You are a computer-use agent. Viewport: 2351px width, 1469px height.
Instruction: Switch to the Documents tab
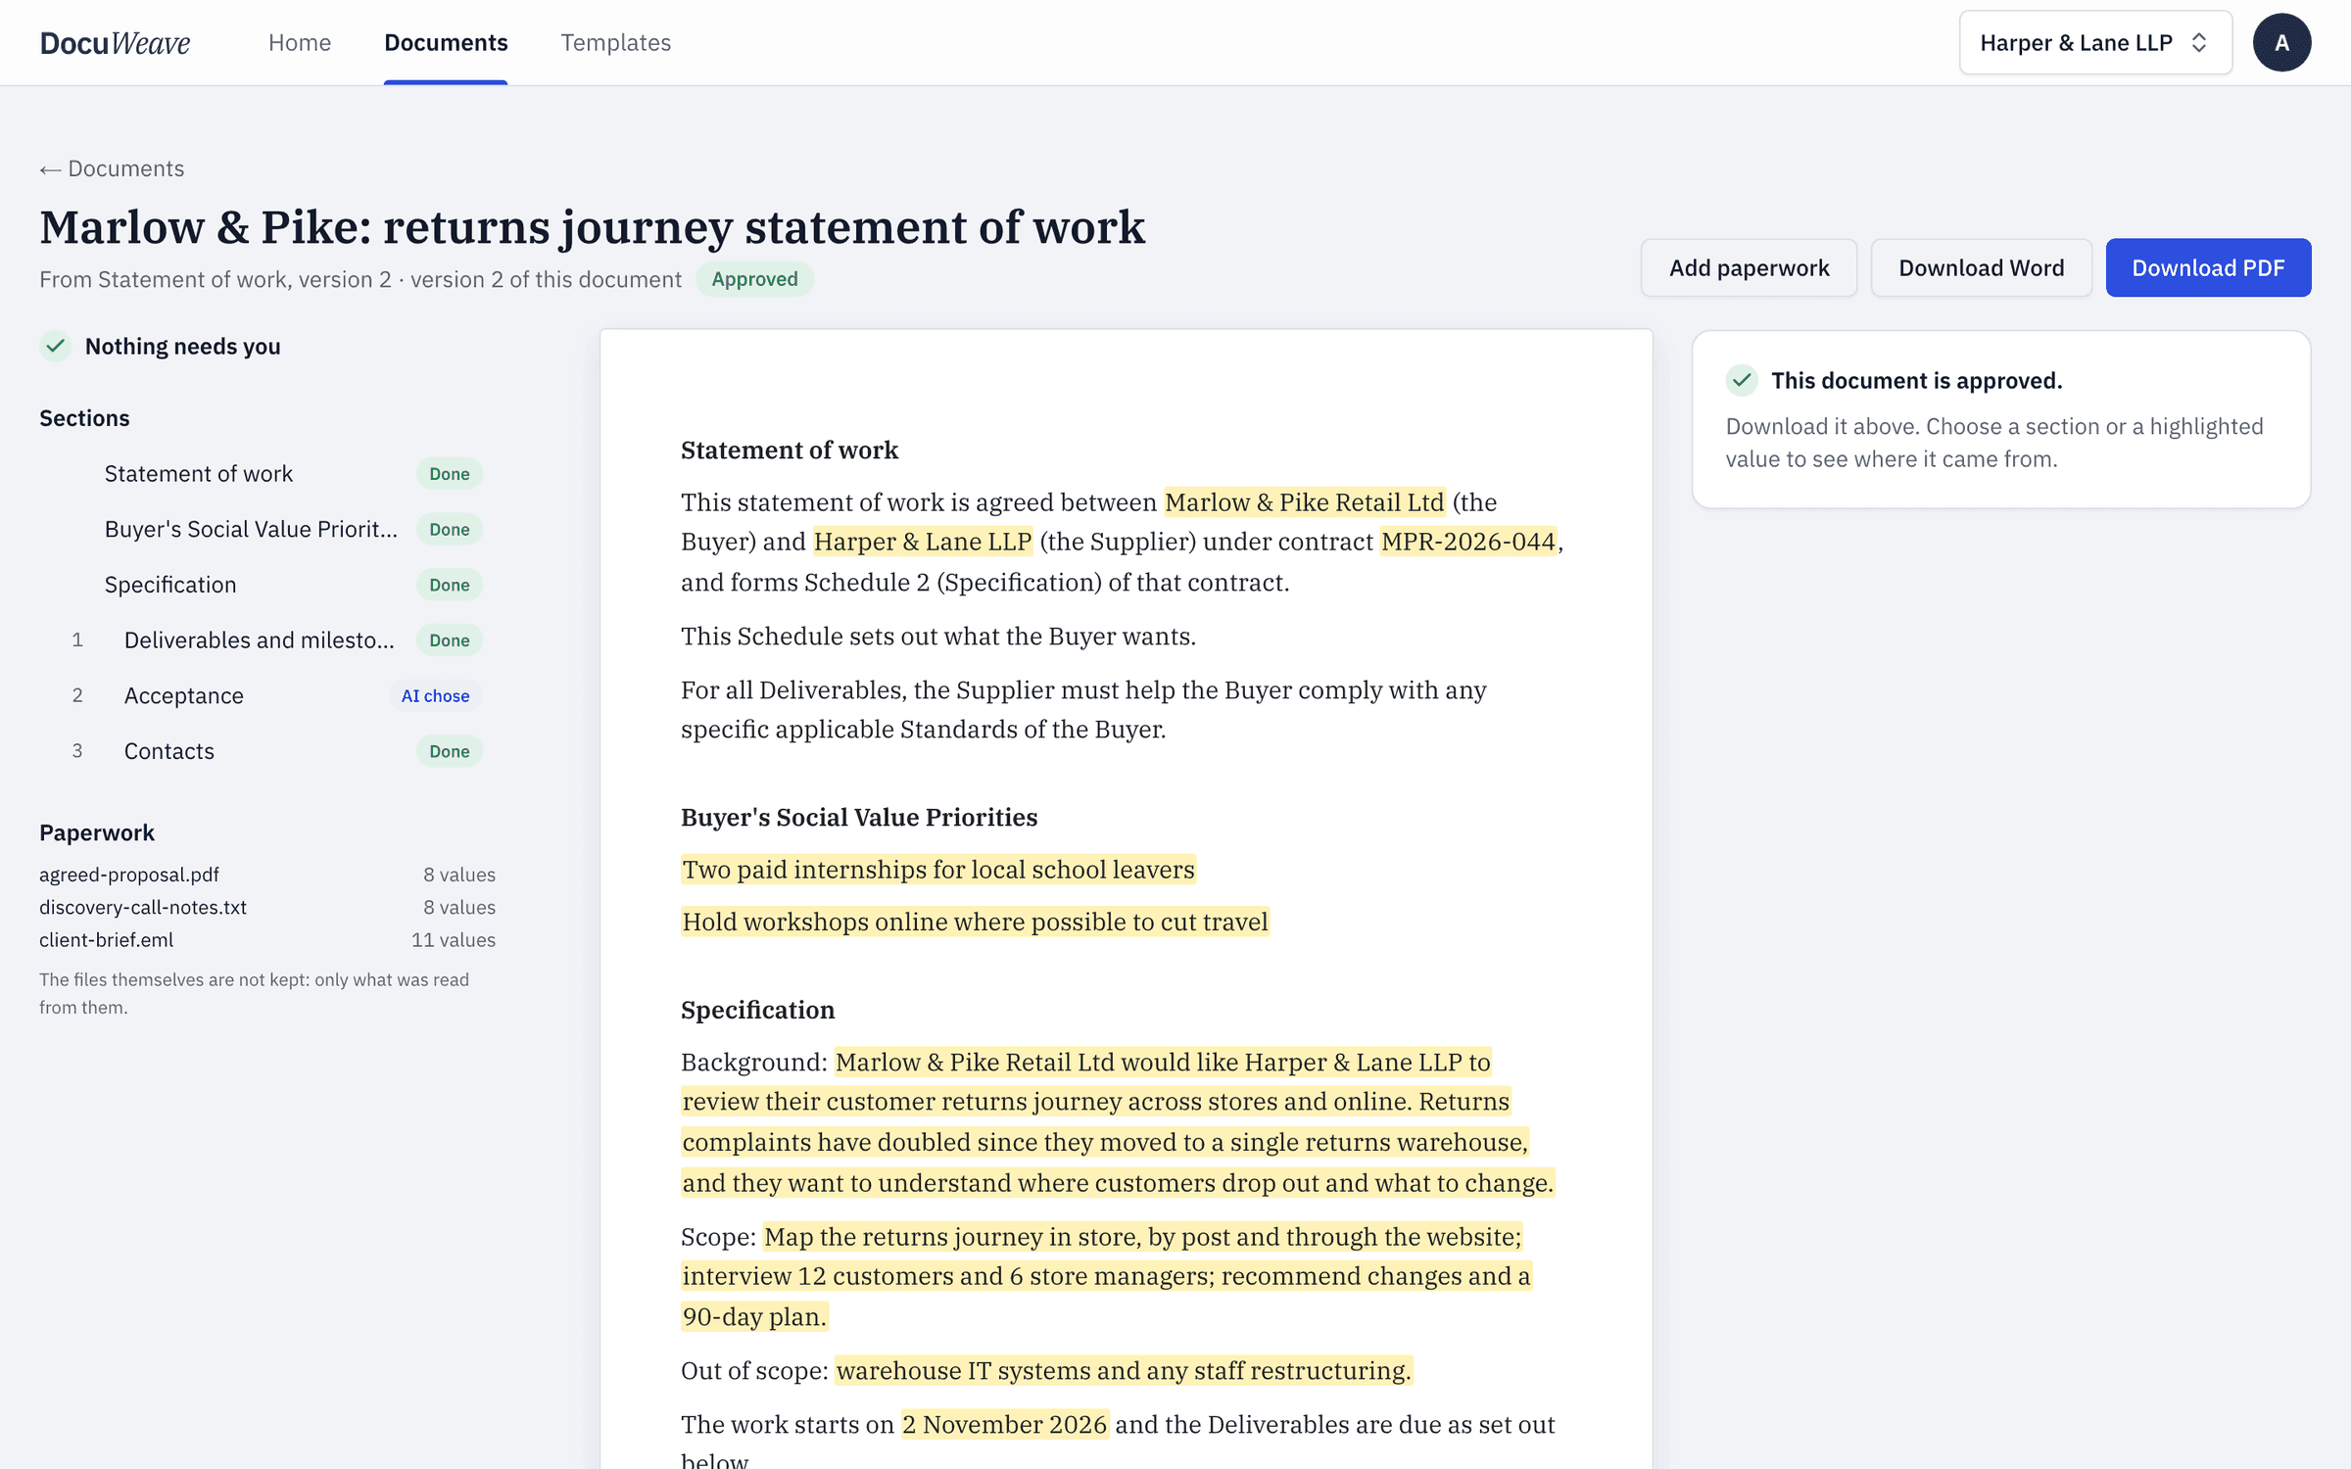tap(446, 42)
